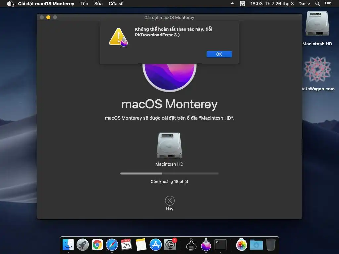This screenshot has width=339, height=254.
Task: Minimize the installer window with yellow button
Action: [48, 17]
